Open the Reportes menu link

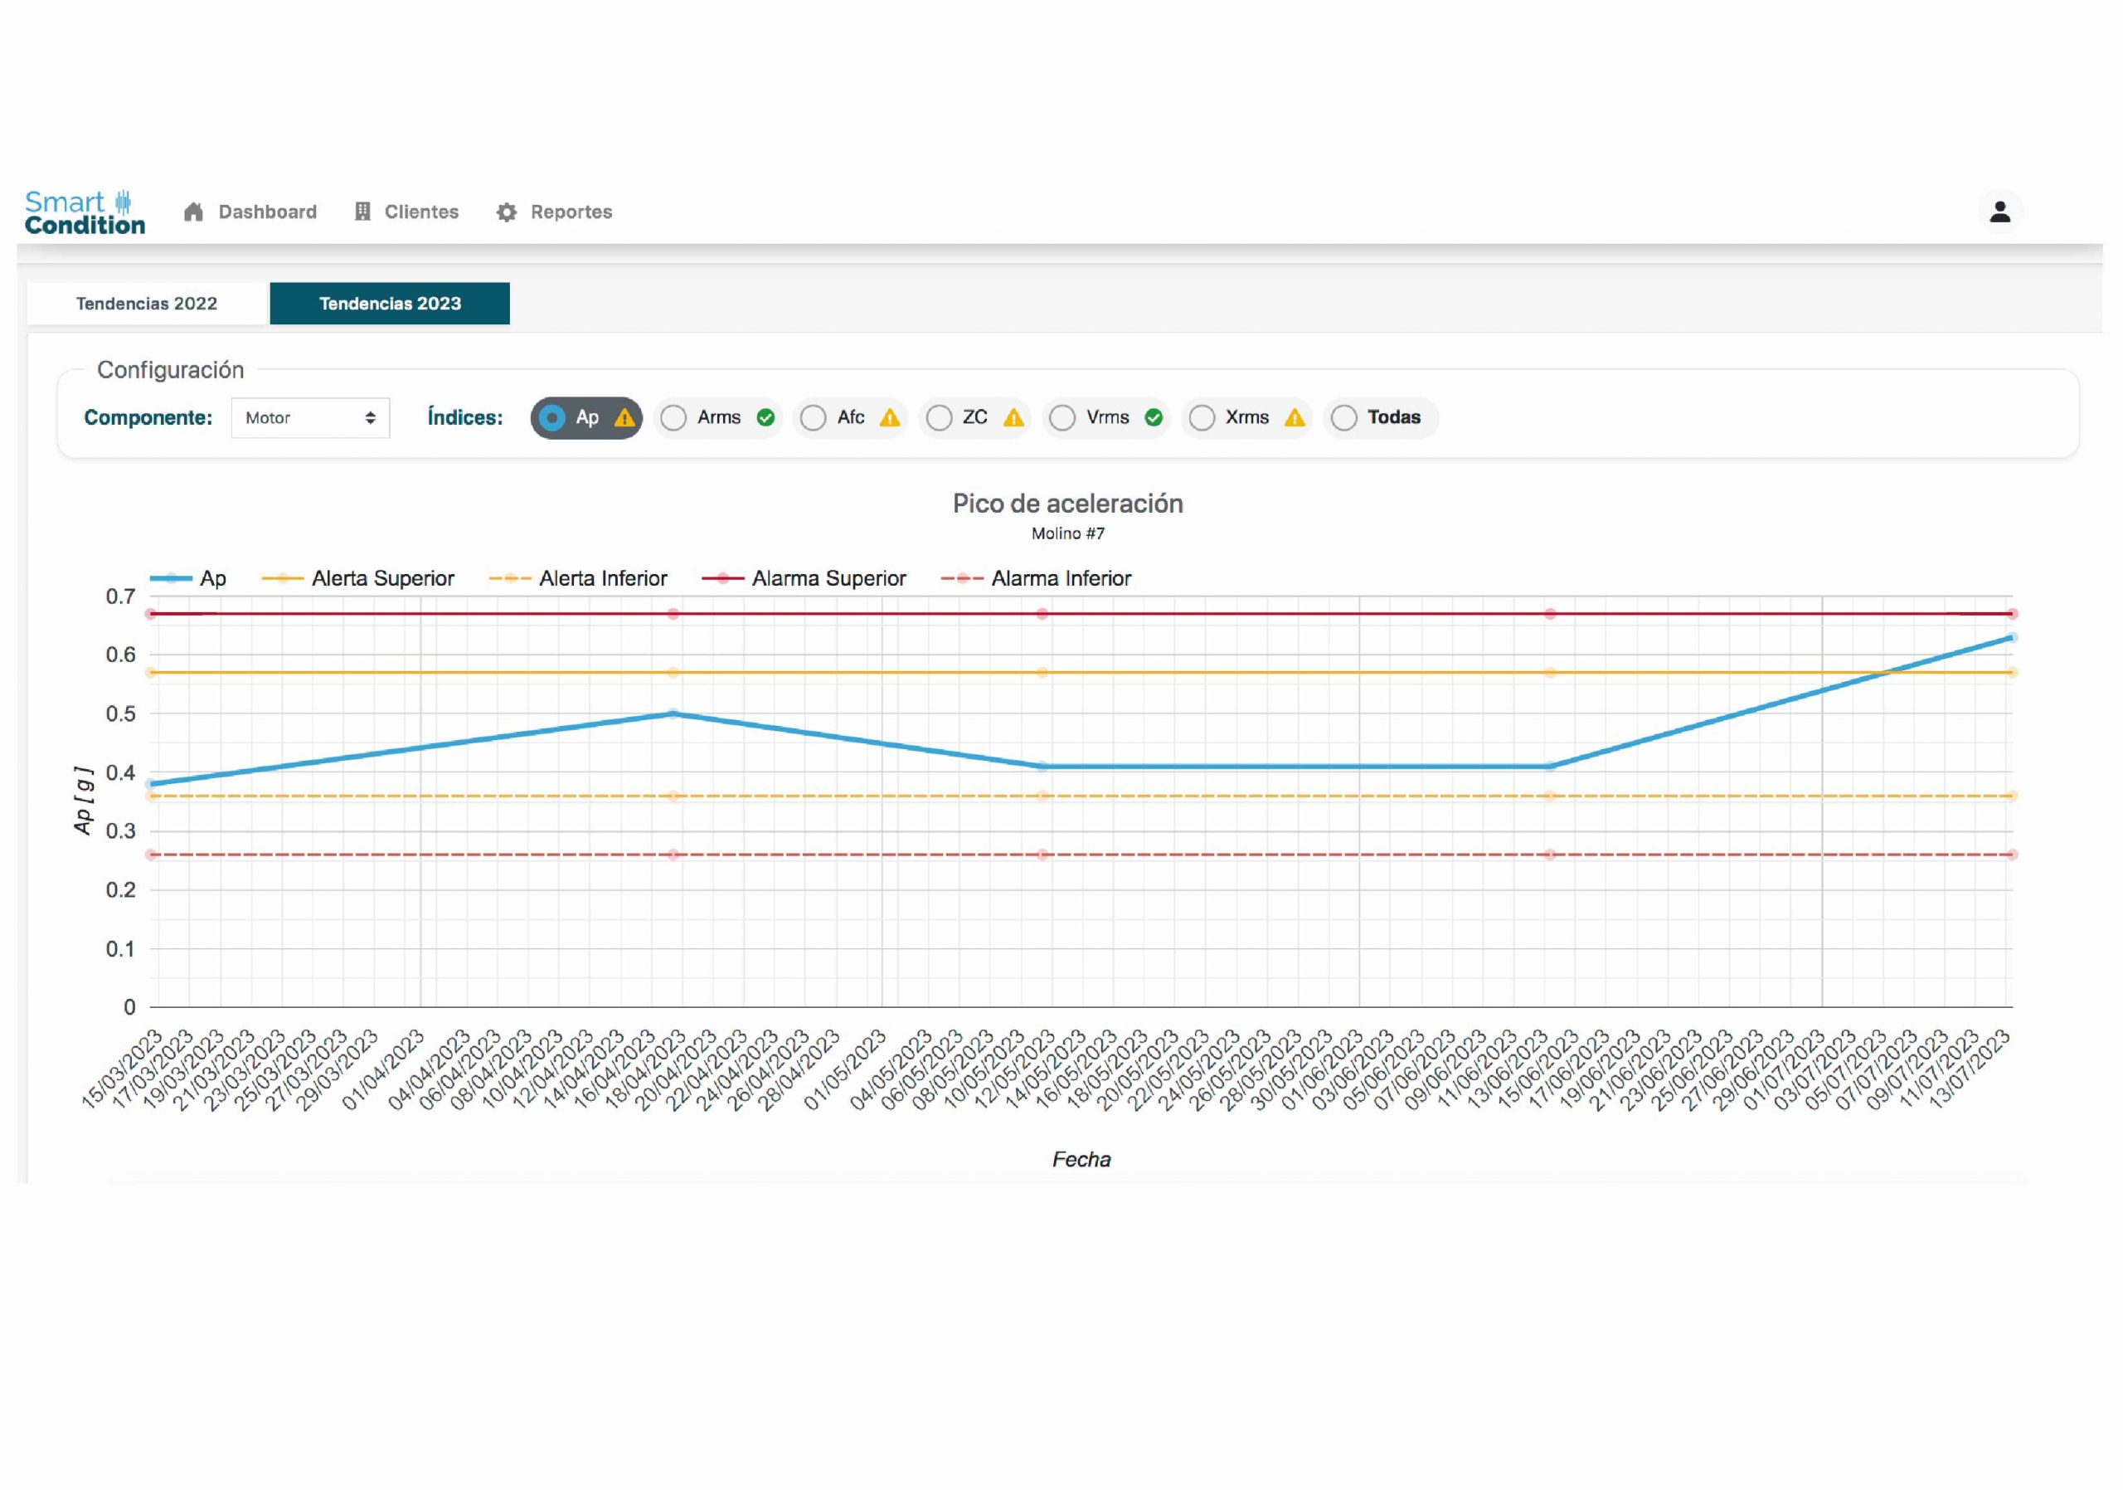[571, 212]
